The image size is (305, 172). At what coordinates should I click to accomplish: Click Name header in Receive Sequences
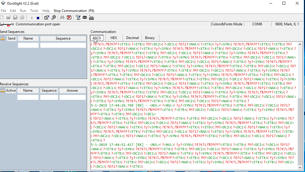[28, 91]
